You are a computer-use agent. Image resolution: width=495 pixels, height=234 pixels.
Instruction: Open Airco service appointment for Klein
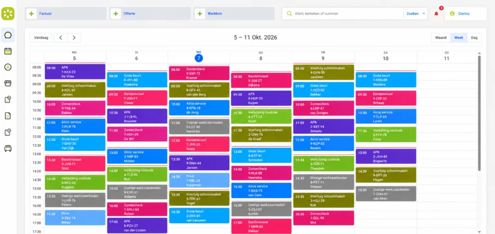(75, 126)
